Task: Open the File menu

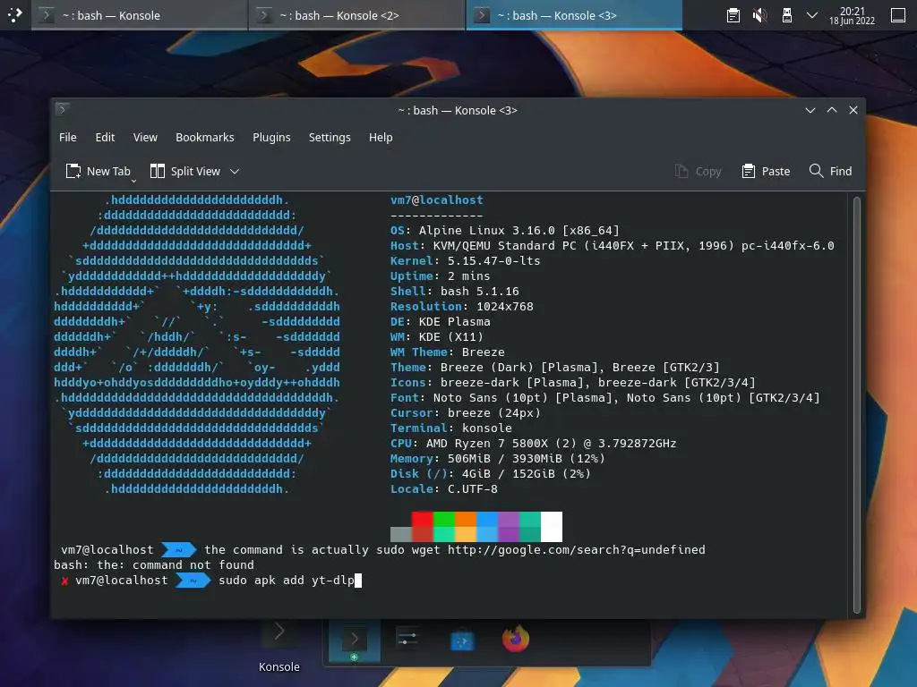Action: [x=68, y=137]
